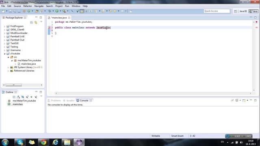Click the Save toolbar icon

[x=10, y=11]
